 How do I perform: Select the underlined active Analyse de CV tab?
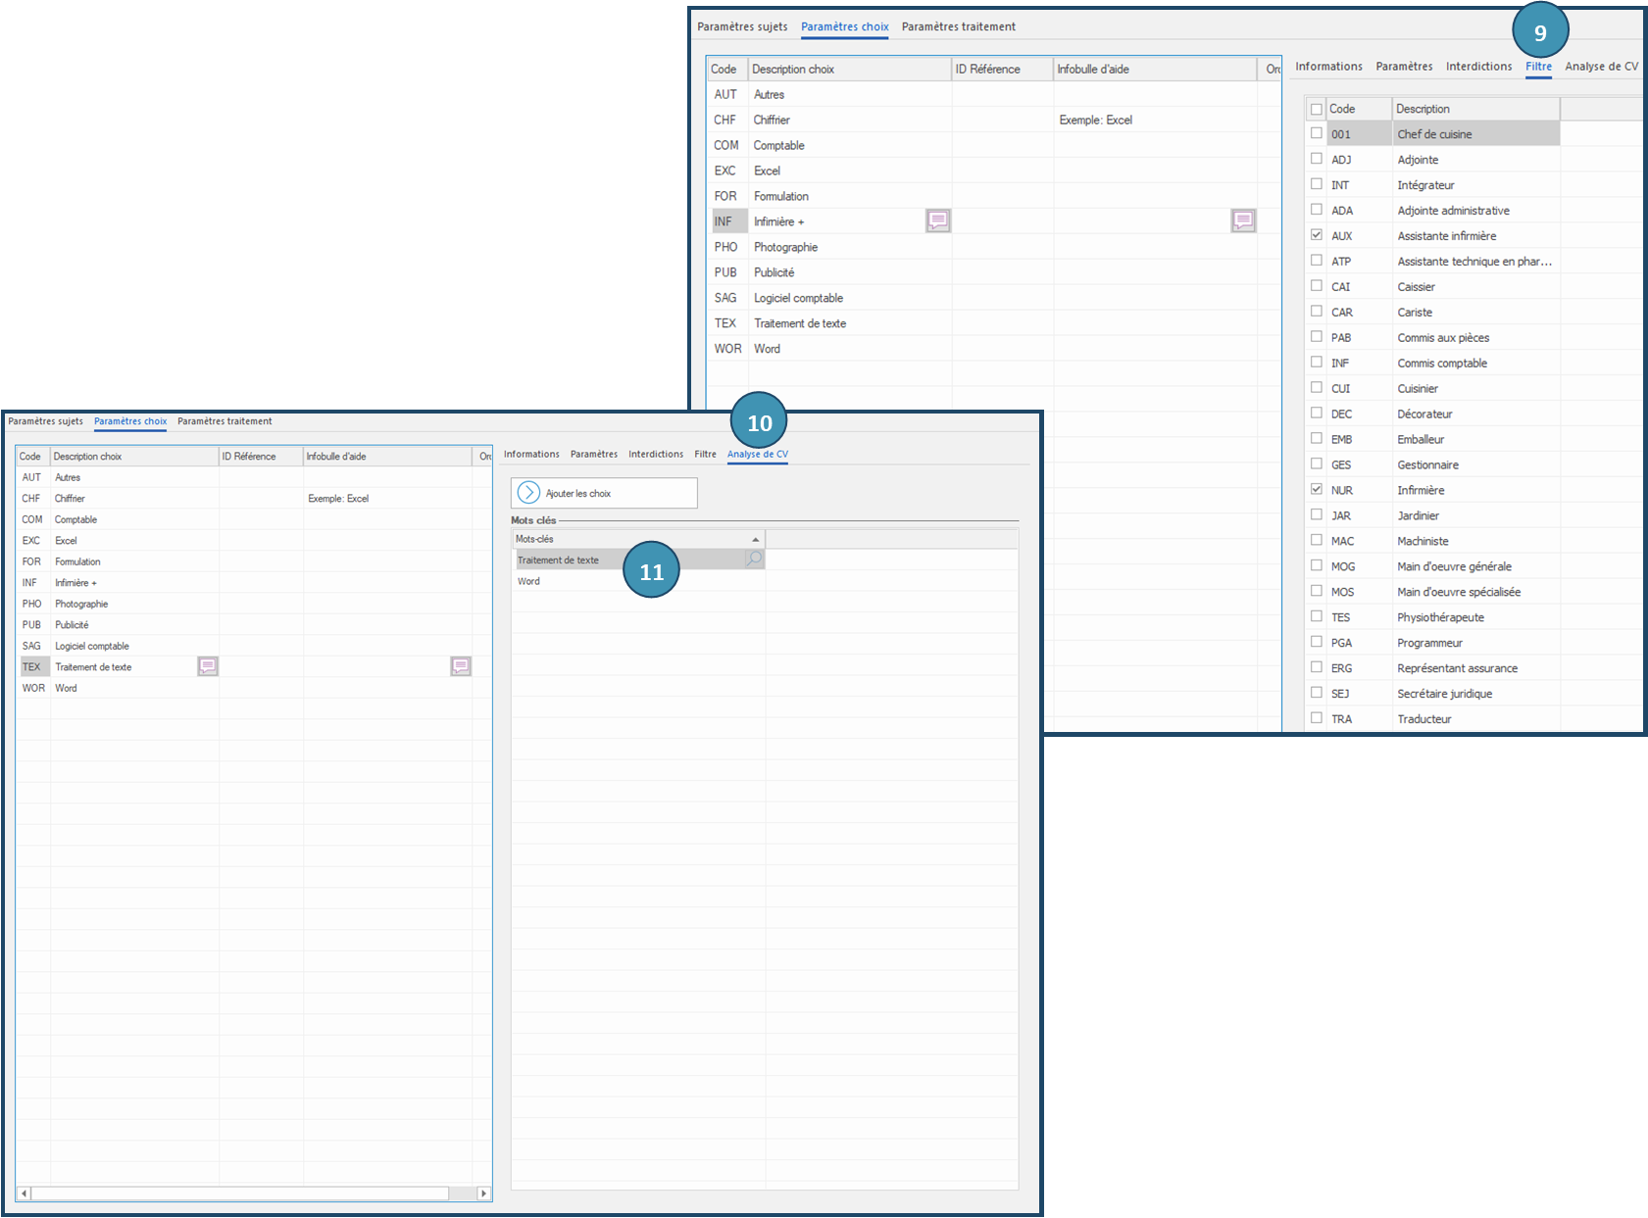pyautogui.click(x=757, y=455)
